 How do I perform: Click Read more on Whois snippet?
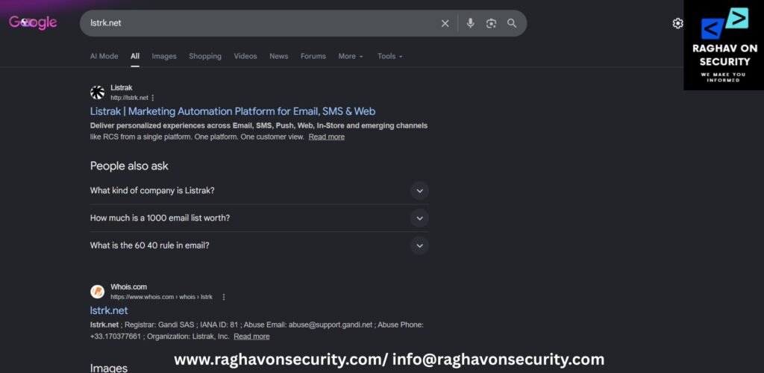pos(251,336)
